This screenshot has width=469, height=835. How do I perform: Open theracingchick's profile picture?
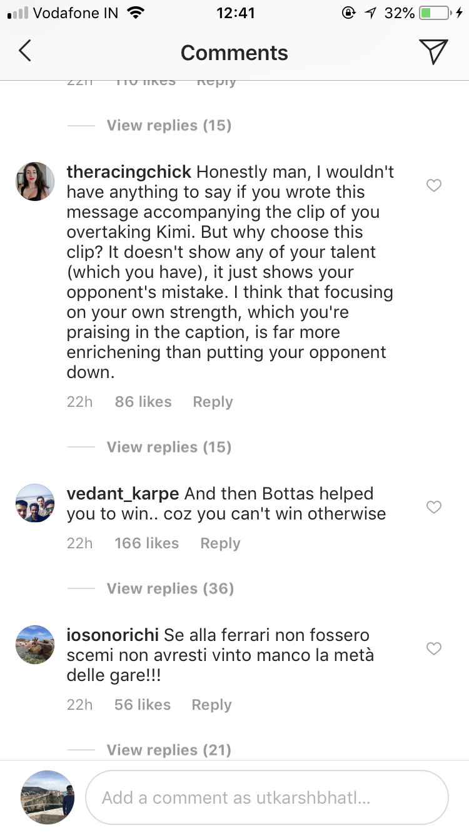[35, 182]
